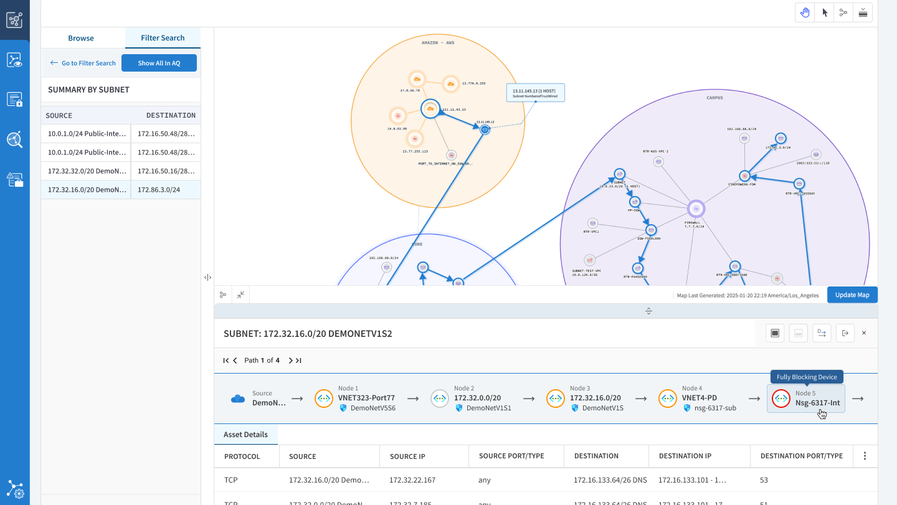
Task: Click the export path details icon
Action: [845, 334]
